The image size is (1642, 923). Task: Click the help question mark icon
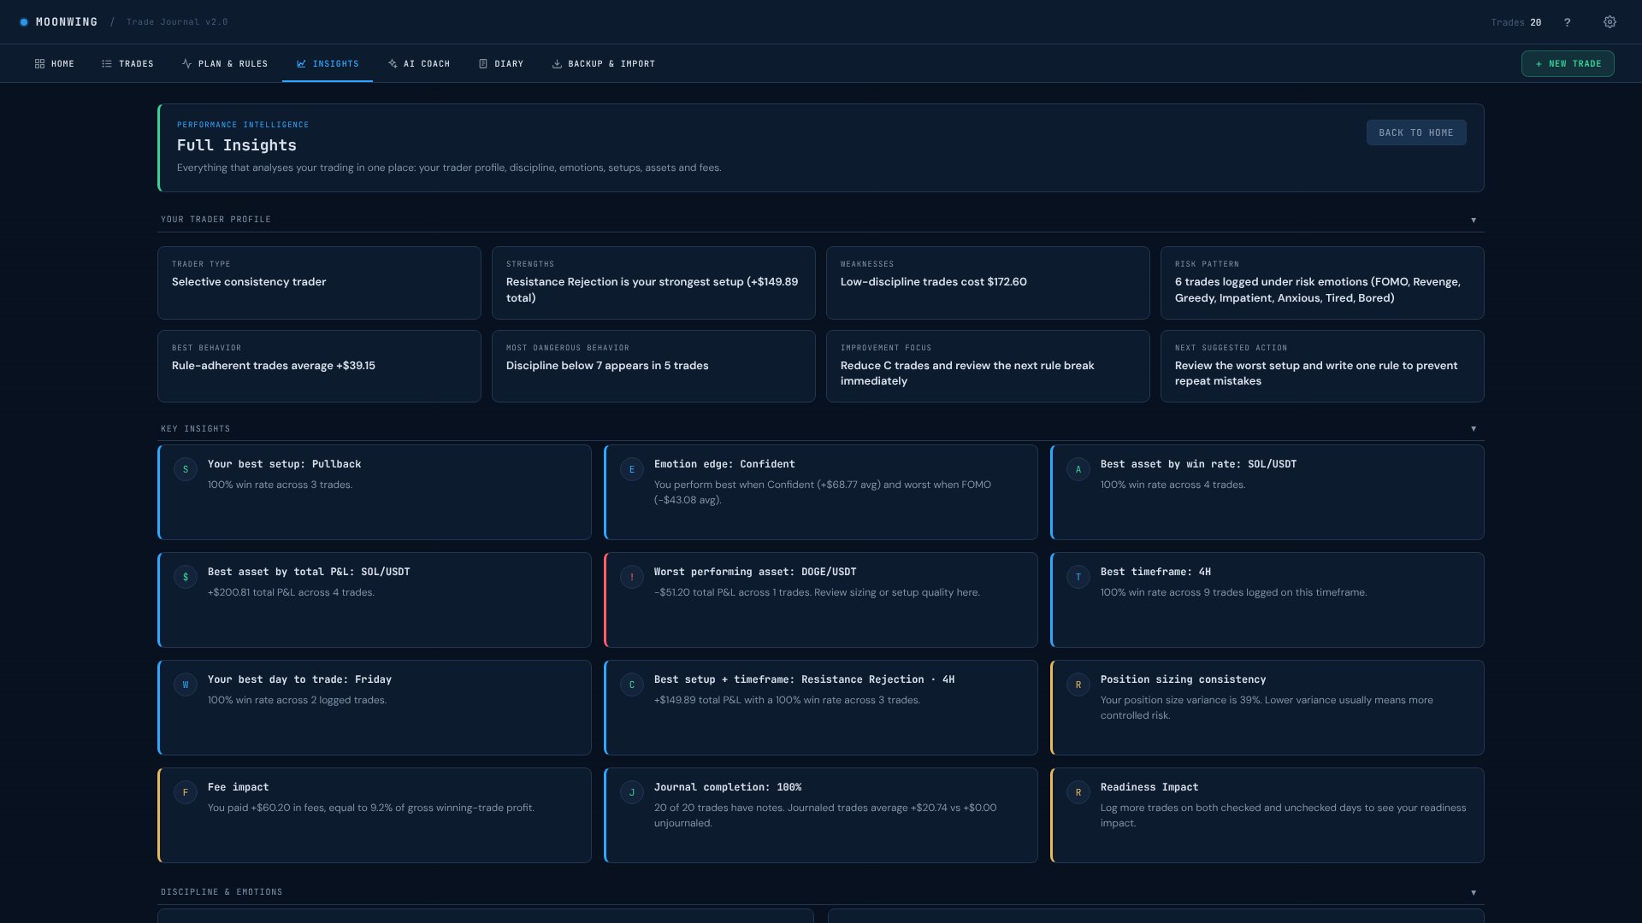(1567, 22)
